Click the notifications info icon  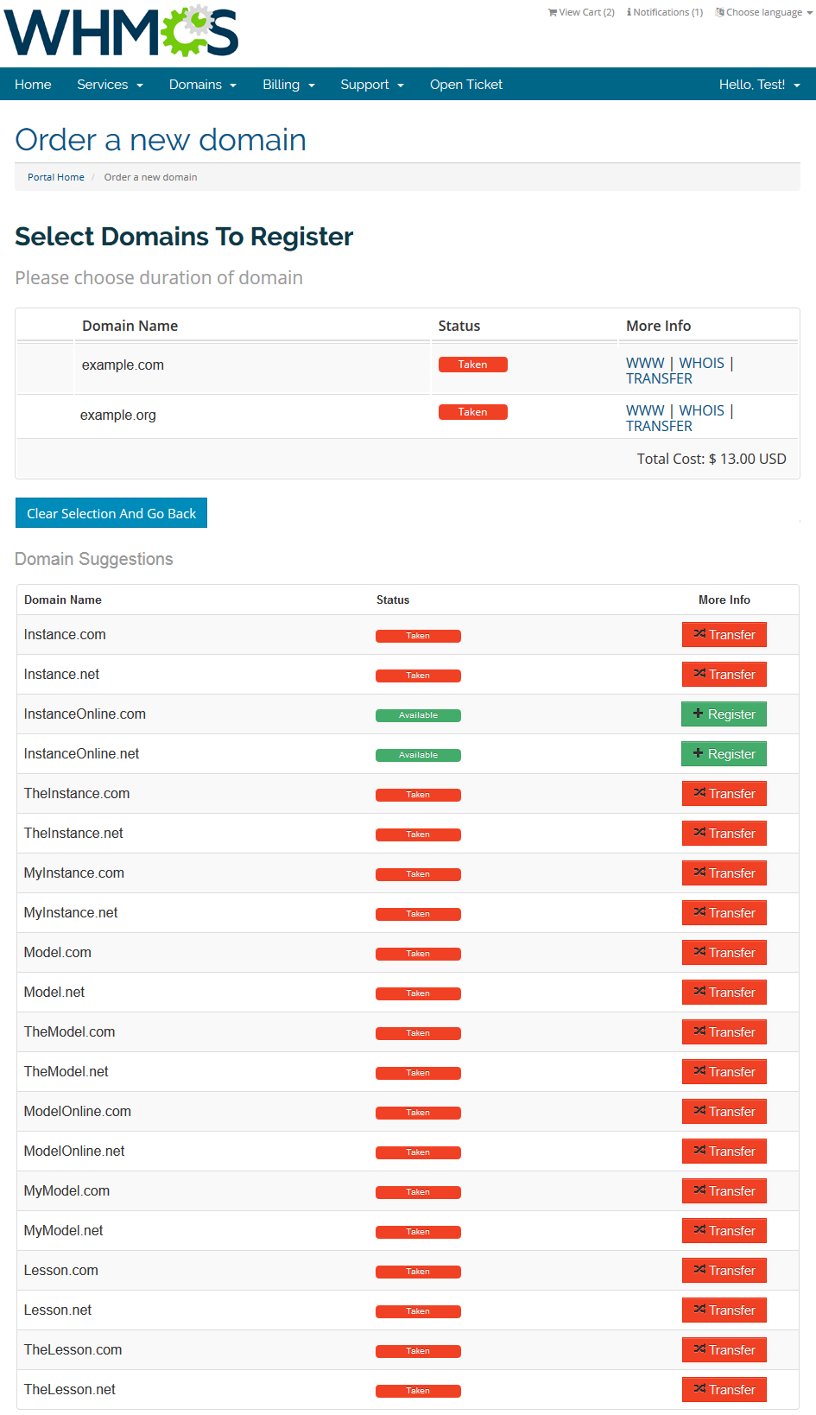pos(629,12)
